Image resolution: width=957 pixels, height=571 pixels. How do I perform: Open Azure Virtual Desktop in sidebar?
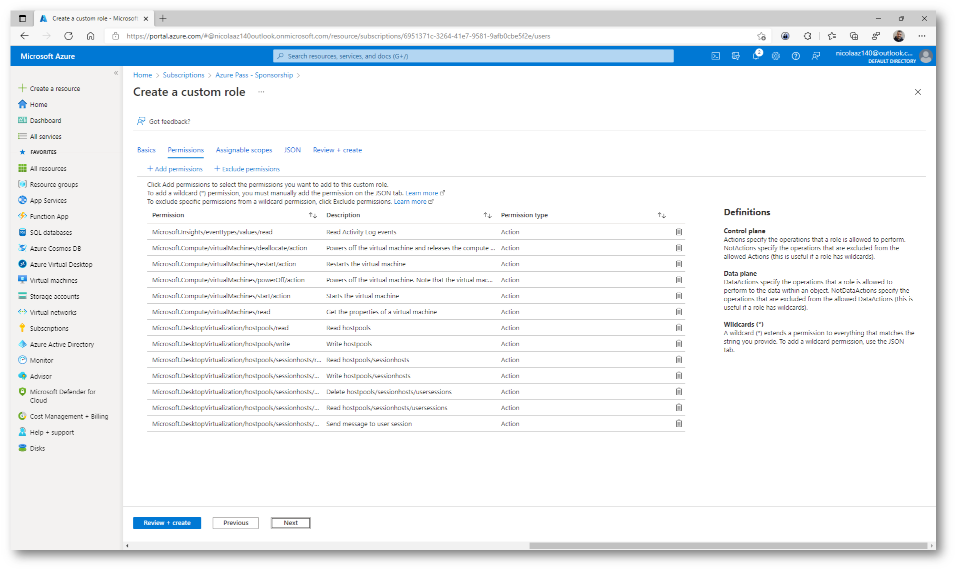click(61, 264)
